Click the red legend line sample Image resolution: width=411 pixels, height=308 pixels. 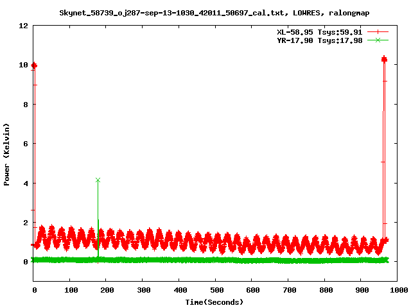click(378, 32)
